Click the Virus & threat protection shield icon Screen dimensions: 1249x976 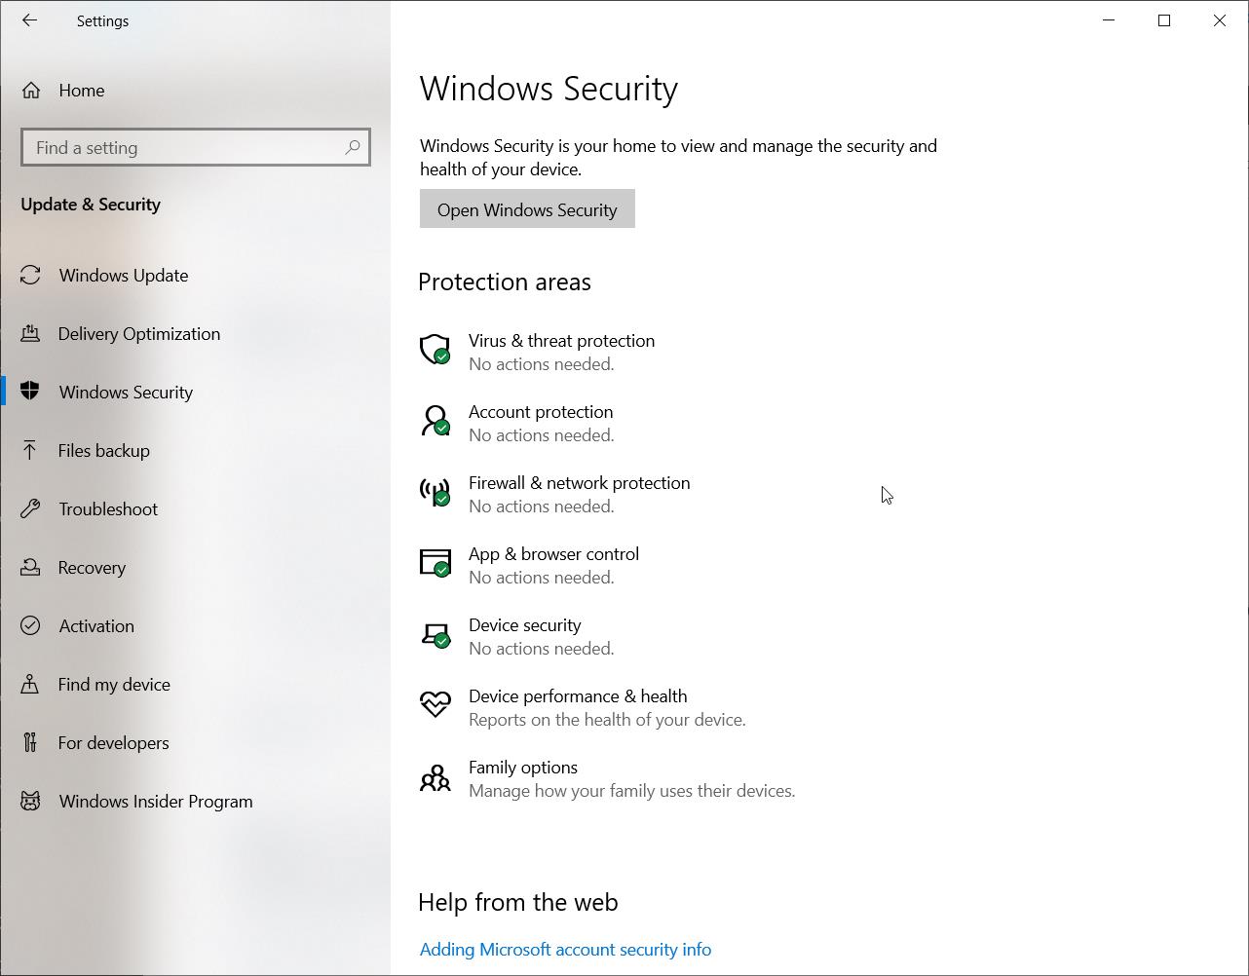pyautogui.click(x=435, y=351)
